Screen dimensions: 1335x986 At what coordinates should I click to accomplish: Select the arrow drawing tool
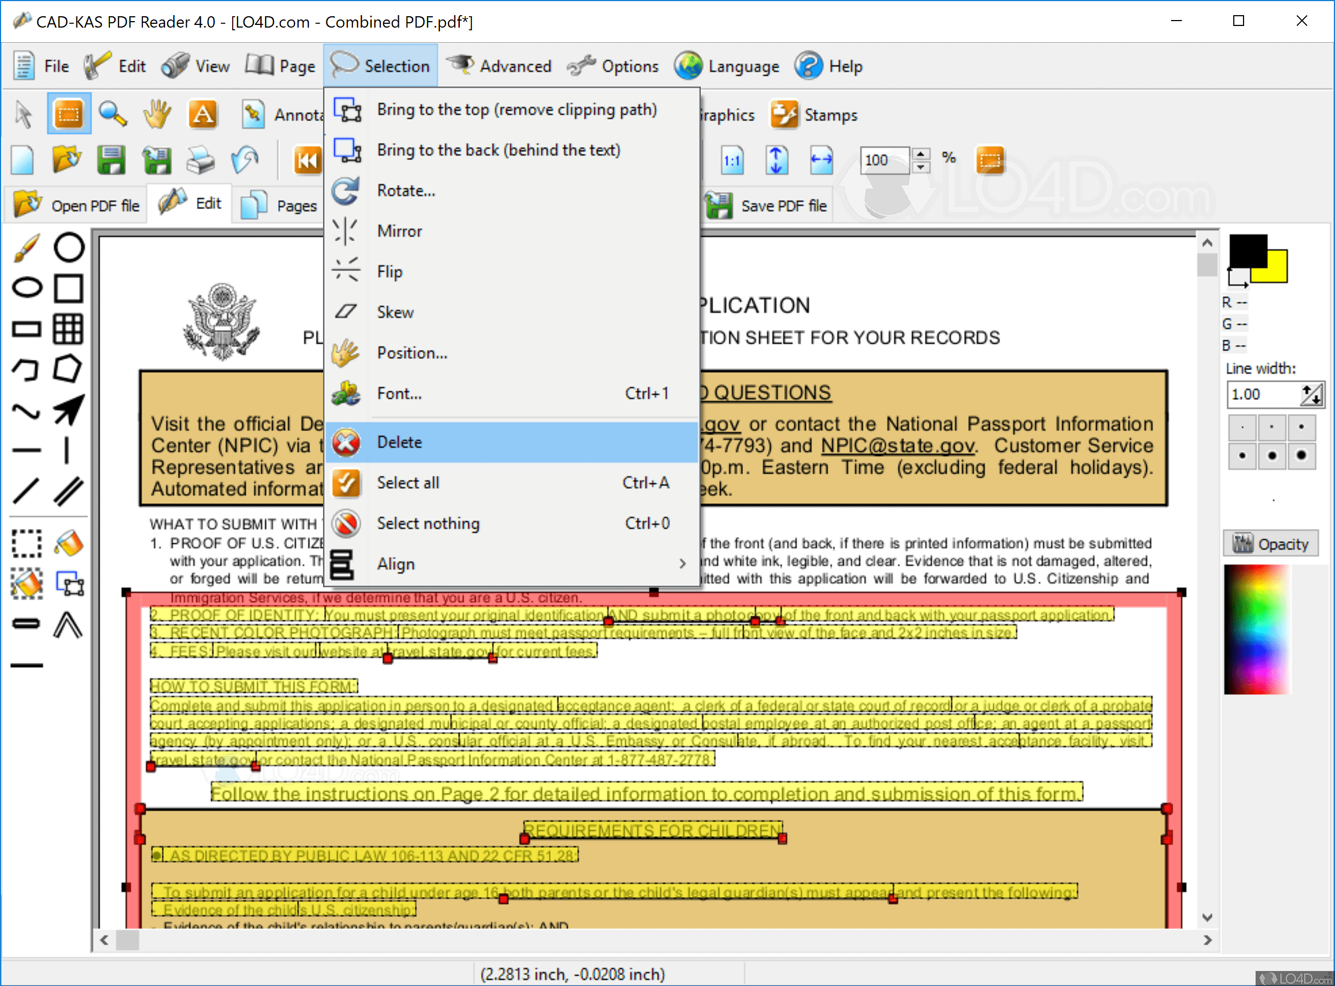point(69,410)
